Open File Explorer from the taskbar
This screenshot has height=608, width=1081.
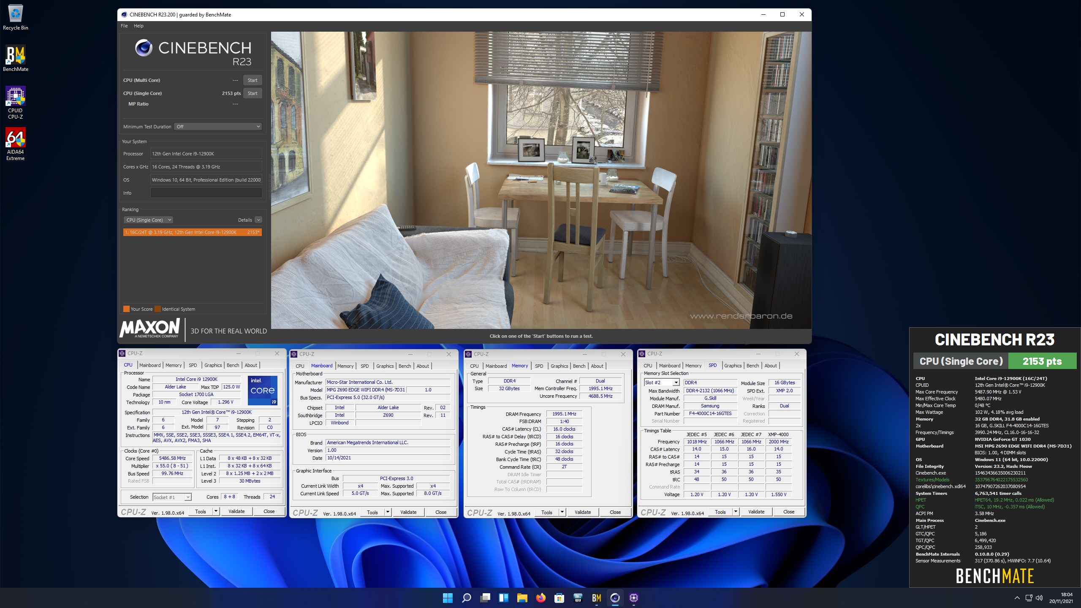[x=522, y=598]
